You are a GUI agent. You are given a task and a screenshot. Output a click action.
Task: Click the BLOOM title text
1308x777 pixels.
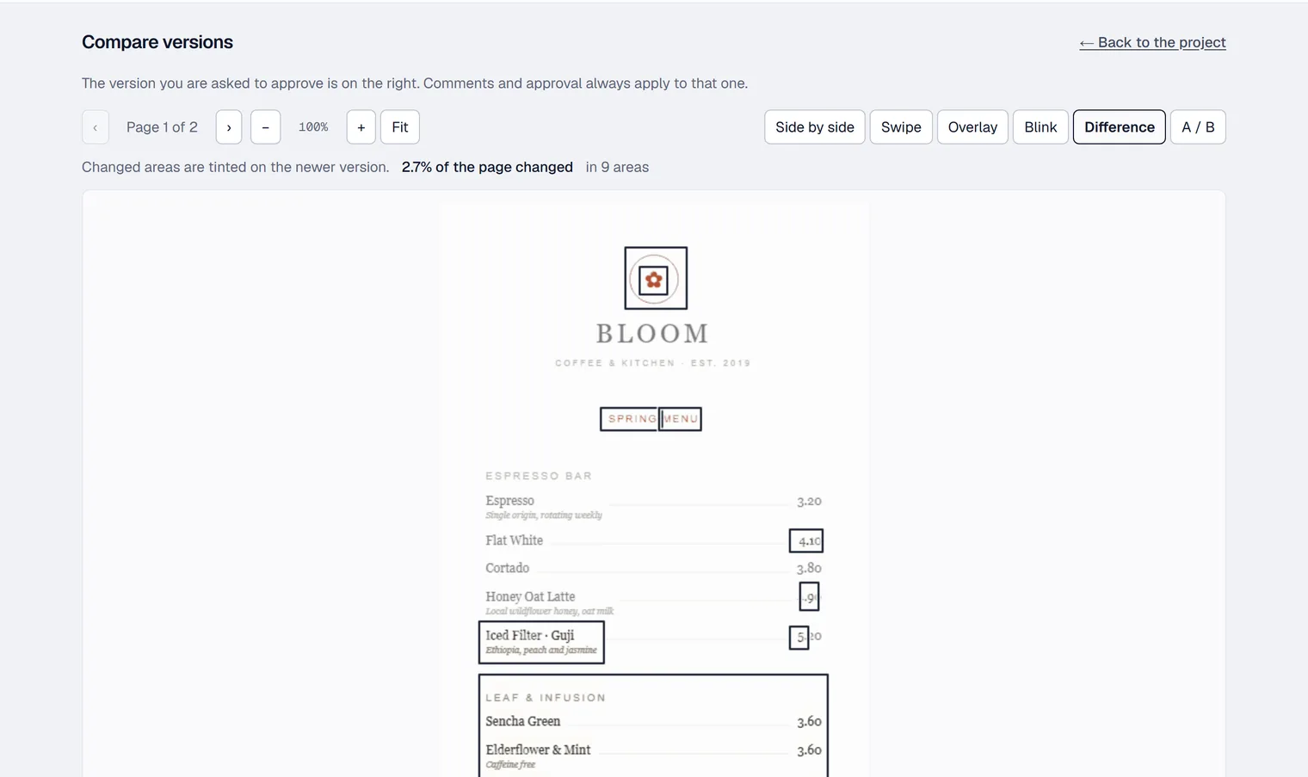click(x=652, y=333)
